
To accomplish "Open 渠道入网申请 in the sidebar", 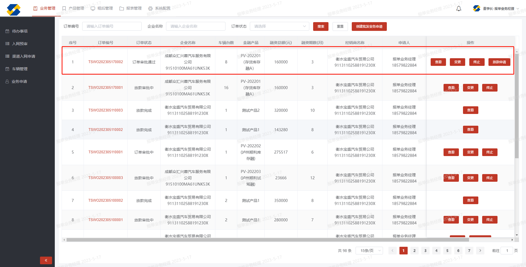I will point(24,56).
